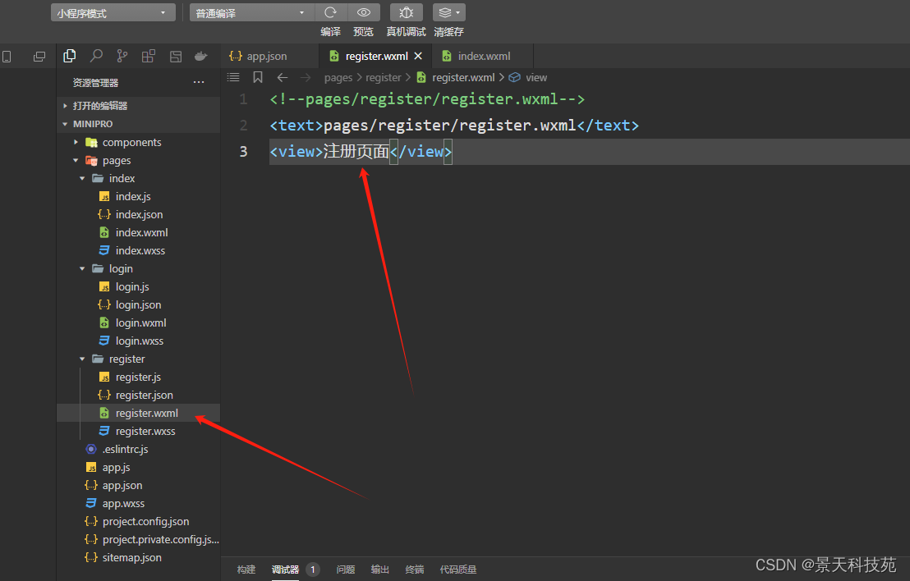Click the register breadcrumb segment
The height and width of the screenshot is (581, 910).
pyautogui.click(x=383, y=78)
